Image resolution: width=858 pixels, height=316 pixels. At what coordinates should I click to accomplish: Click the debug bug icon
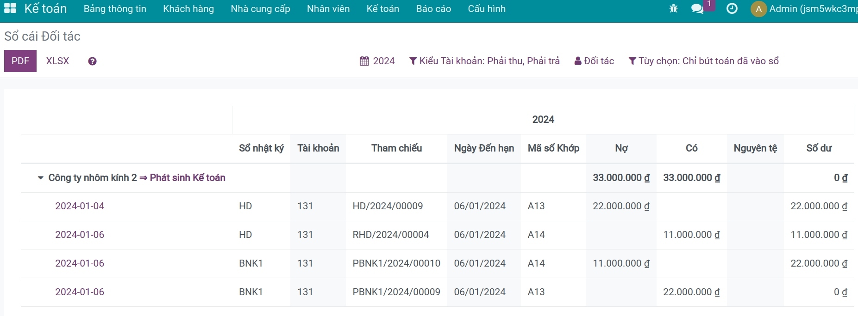tap(673, 8)
